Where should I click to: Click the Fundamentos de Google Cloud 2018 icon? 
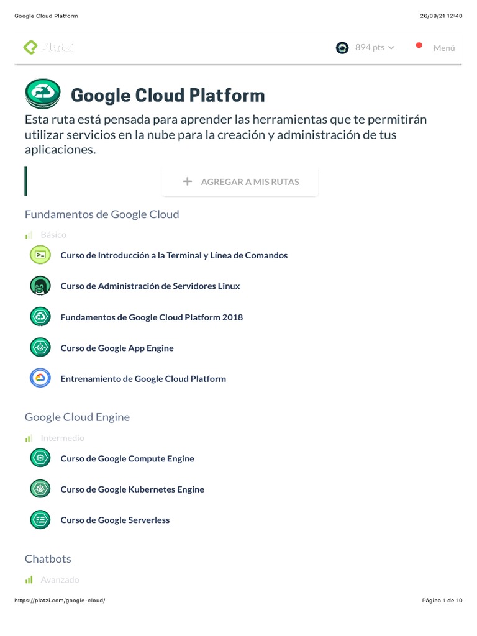coord(40,317)
